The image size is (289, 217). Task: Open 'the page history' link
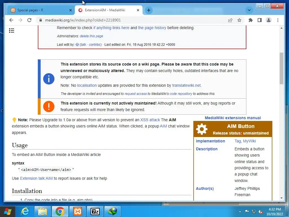tap(152, 28)
